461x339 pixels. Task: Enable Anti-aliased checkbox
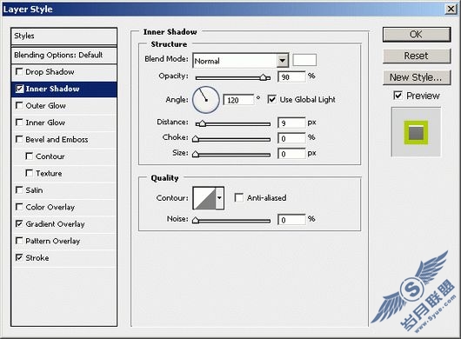(239, 197)
